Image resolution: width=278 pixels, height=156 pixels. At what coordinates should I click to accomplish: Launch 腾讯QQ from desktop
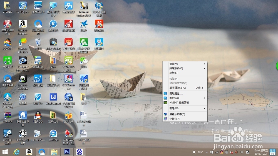[38, 117]
